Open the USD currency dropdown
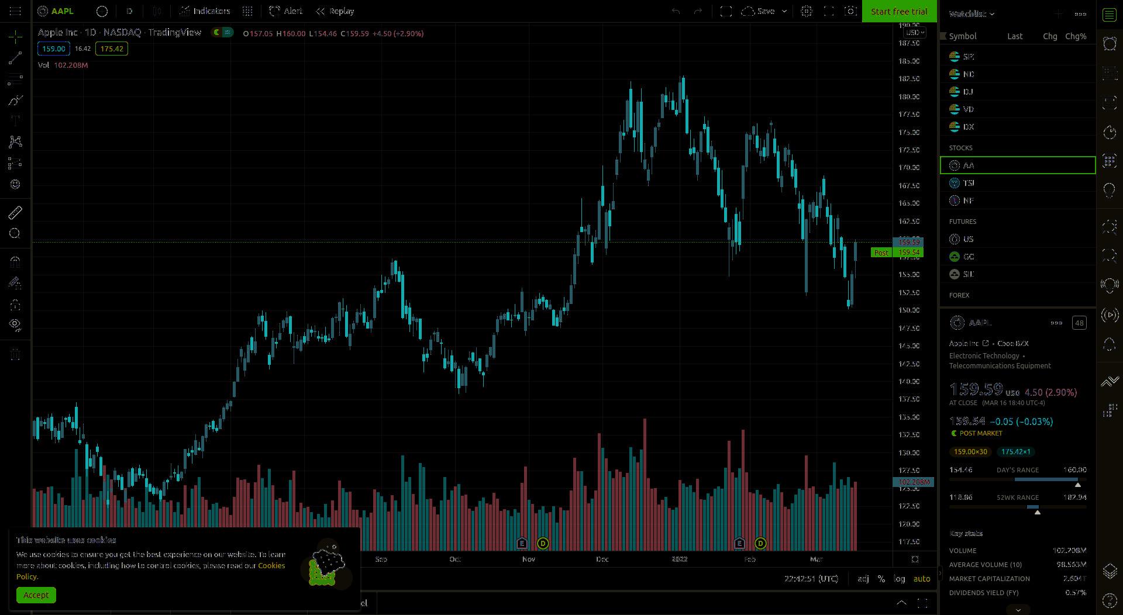 tap(915, 32)
